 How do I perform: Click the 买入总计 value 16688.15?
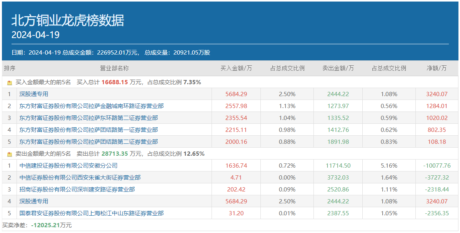pos(114,82)
